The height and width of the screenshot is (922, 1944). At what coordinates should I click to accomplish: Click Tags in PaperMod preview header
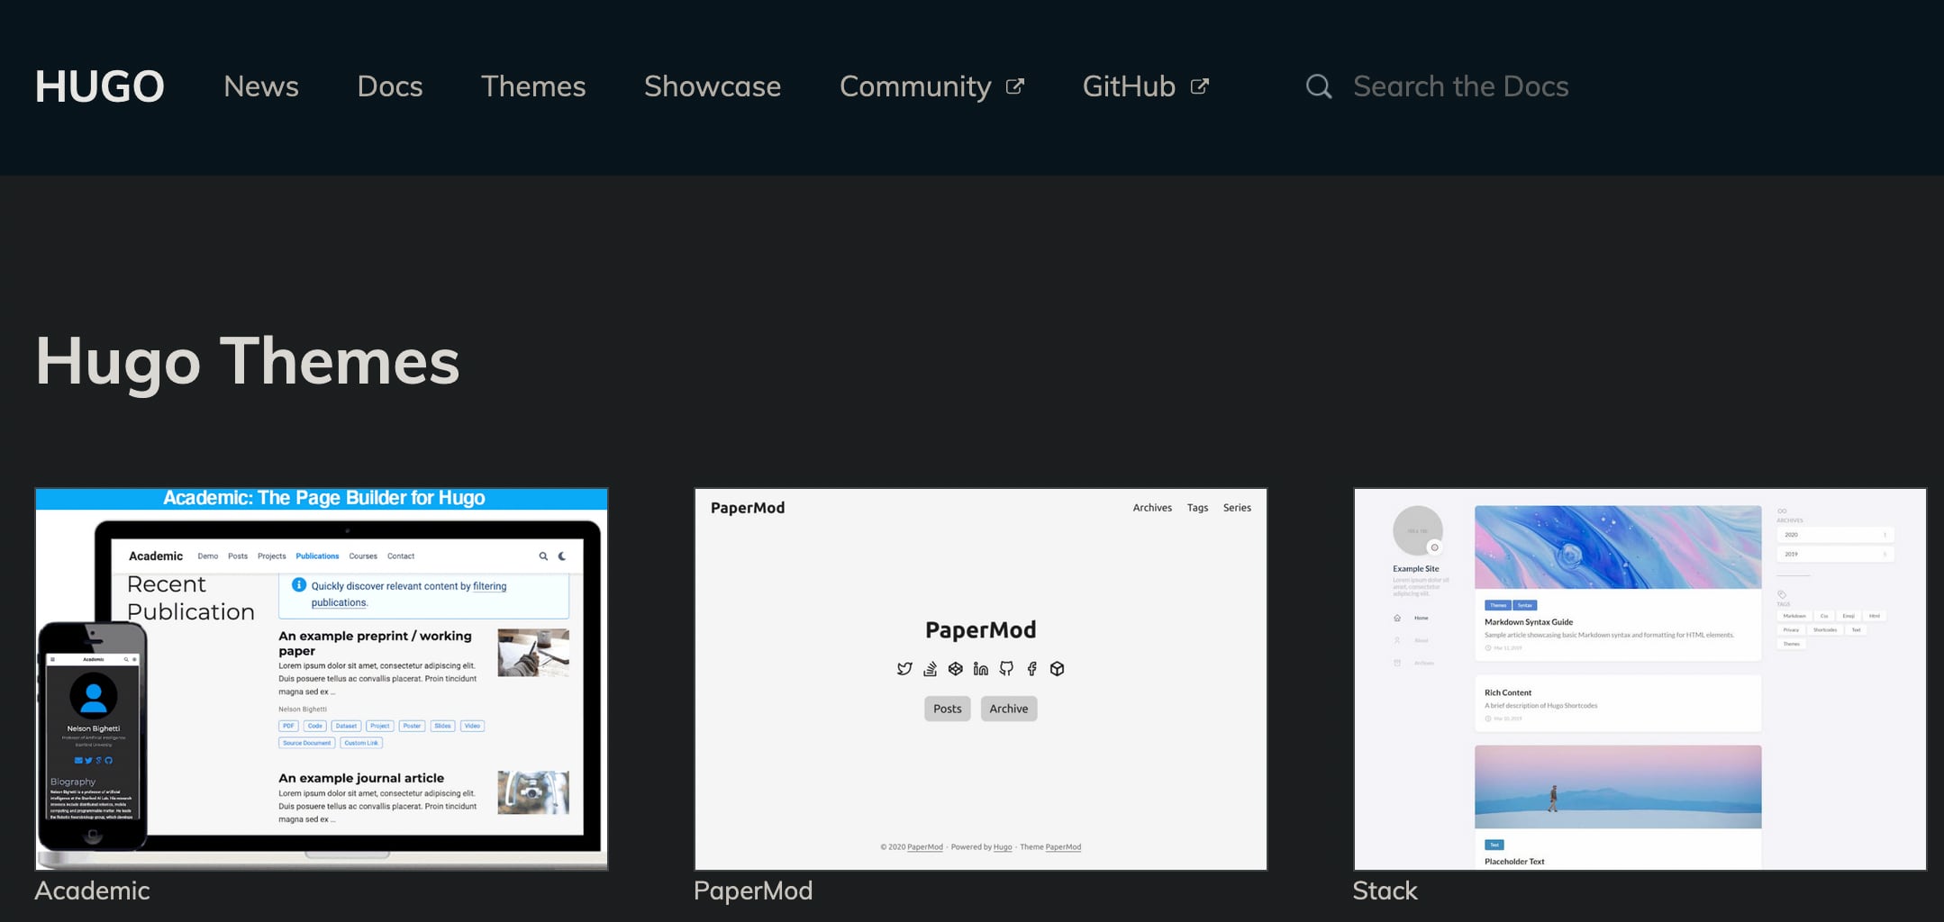click(x=1197, y=508)
